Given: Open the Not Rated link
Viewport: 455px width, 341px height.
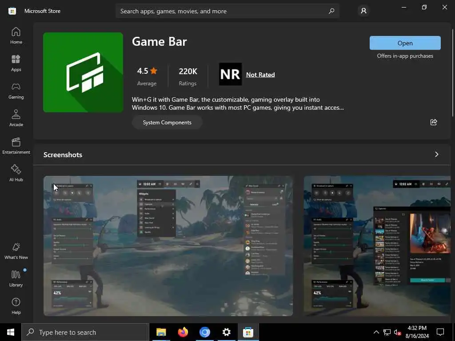Looking at the screenshot, I should click(260, 75).
